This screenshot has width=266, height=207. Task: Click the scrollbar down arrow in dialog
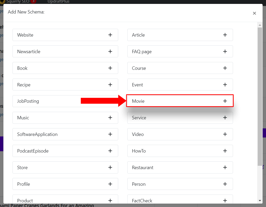coord(260,201)
